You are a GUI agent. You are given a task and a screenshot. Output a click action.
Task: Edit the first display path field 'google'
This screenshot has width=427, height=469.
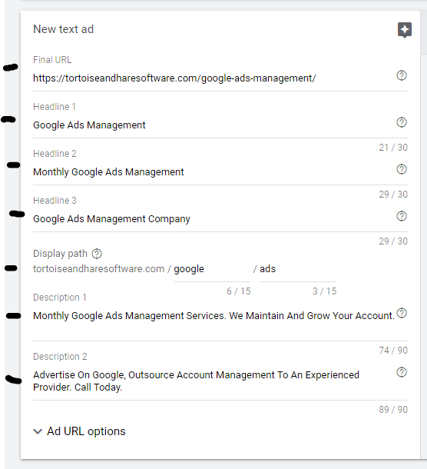click(212, 269)
